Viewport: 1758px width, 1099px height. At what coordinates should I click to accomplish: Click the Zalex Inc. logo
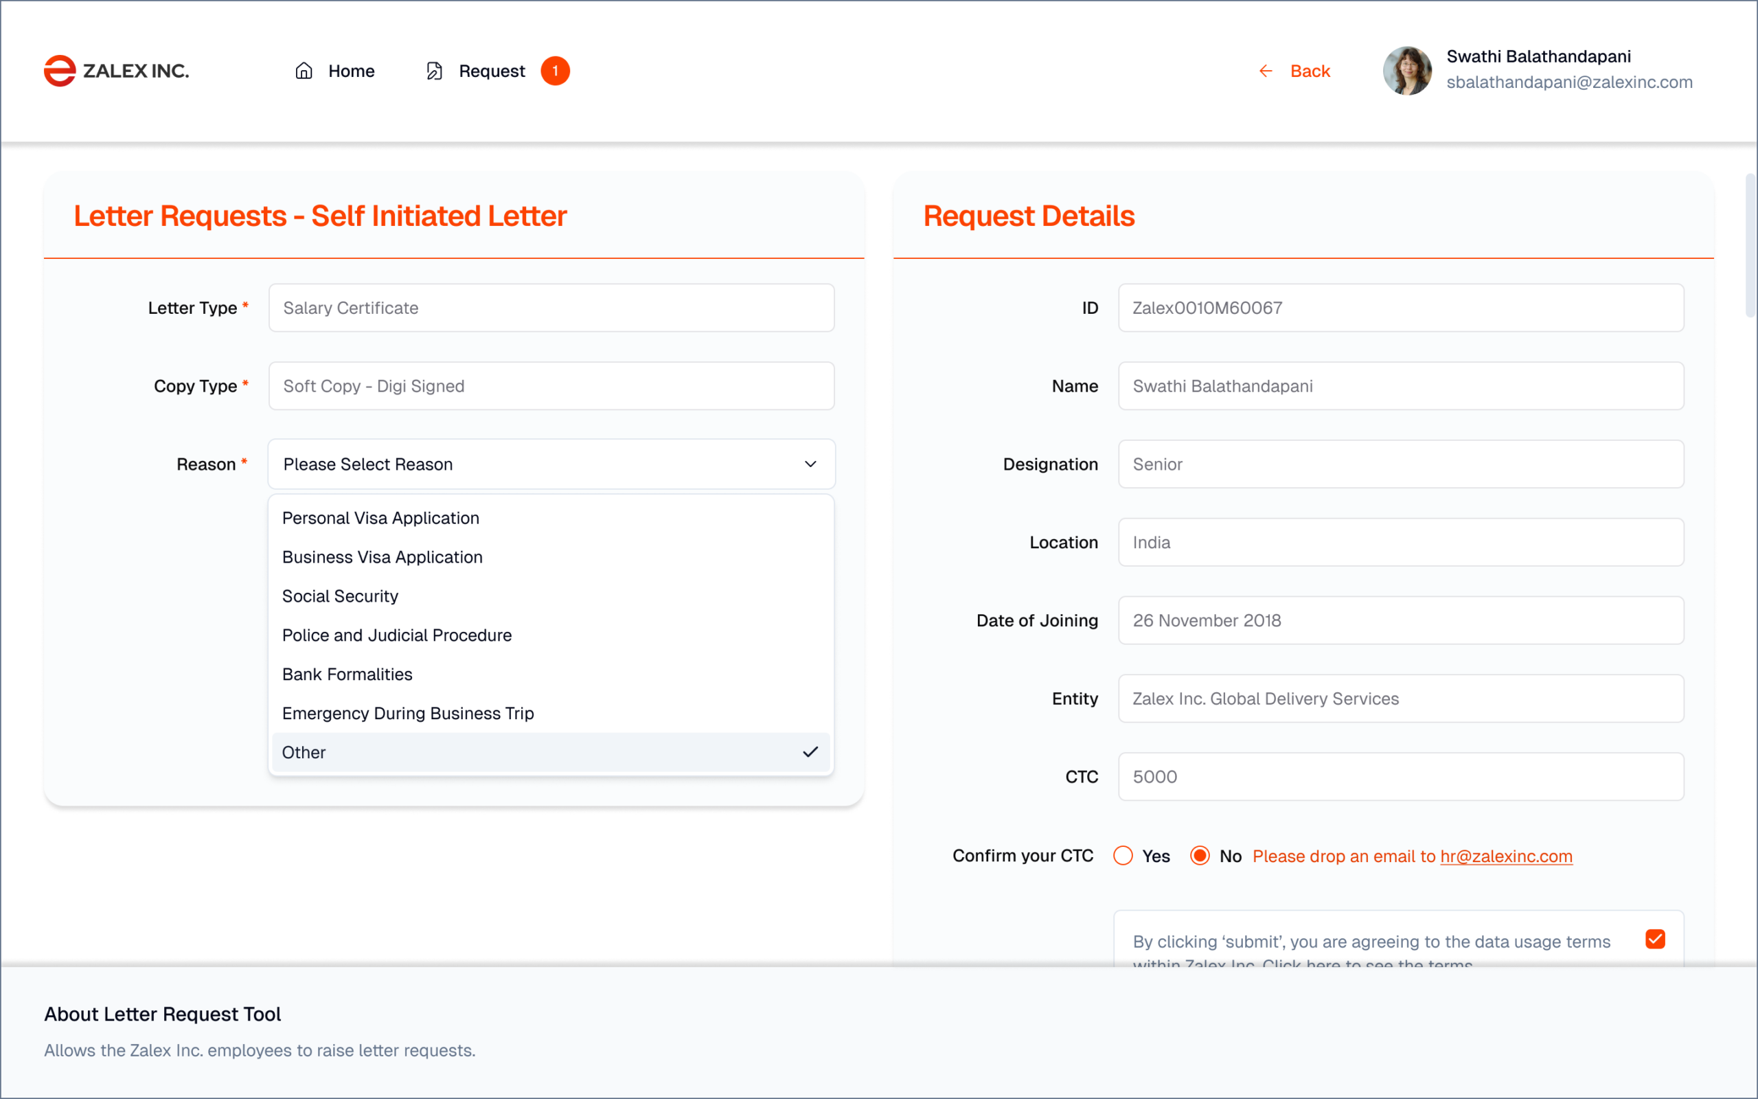pyautogui.click(x=116, y=71)
